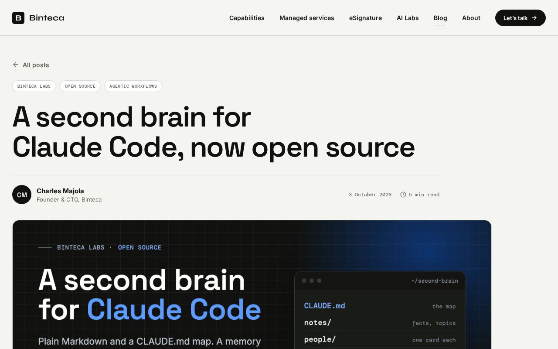Click the CLAUDE.md row in terminal
Screen dimensions: 558x349
[x=380, y=306]
